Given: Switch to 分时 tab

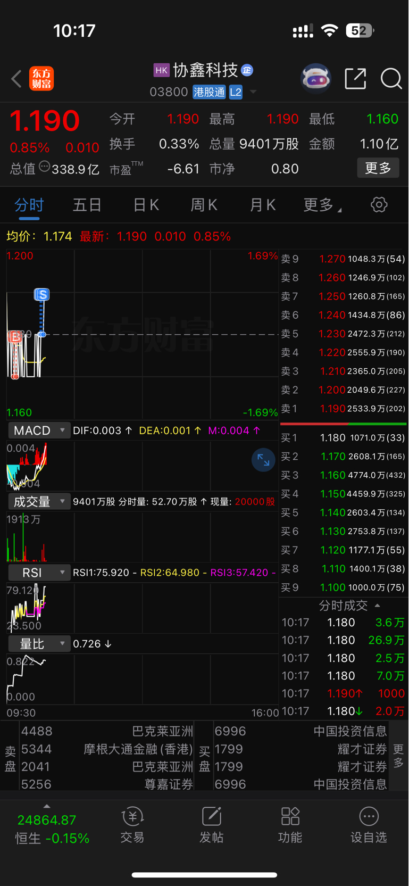Looking at the screenshot, I should (x=29, y=205).
